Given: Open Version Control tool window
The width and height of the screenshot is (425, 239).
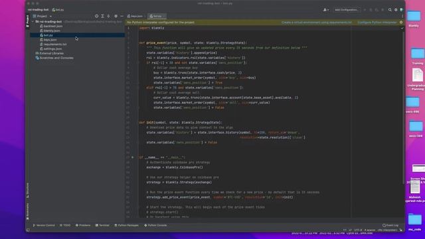Looking at the screenshot, I should pos(44,225).
